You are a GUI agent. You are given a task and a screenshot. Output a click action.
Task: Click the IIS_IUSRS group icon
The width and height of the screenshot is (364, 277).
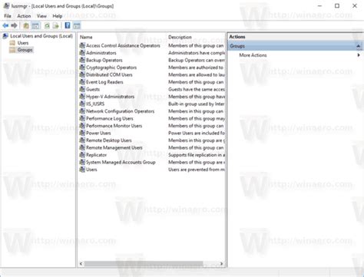point(82,104)
